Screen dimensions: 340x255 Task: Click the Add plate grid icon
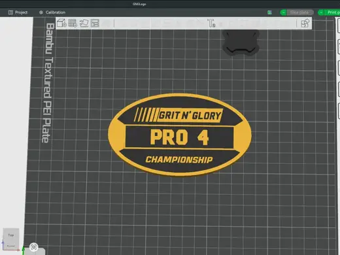click(73, 23)
